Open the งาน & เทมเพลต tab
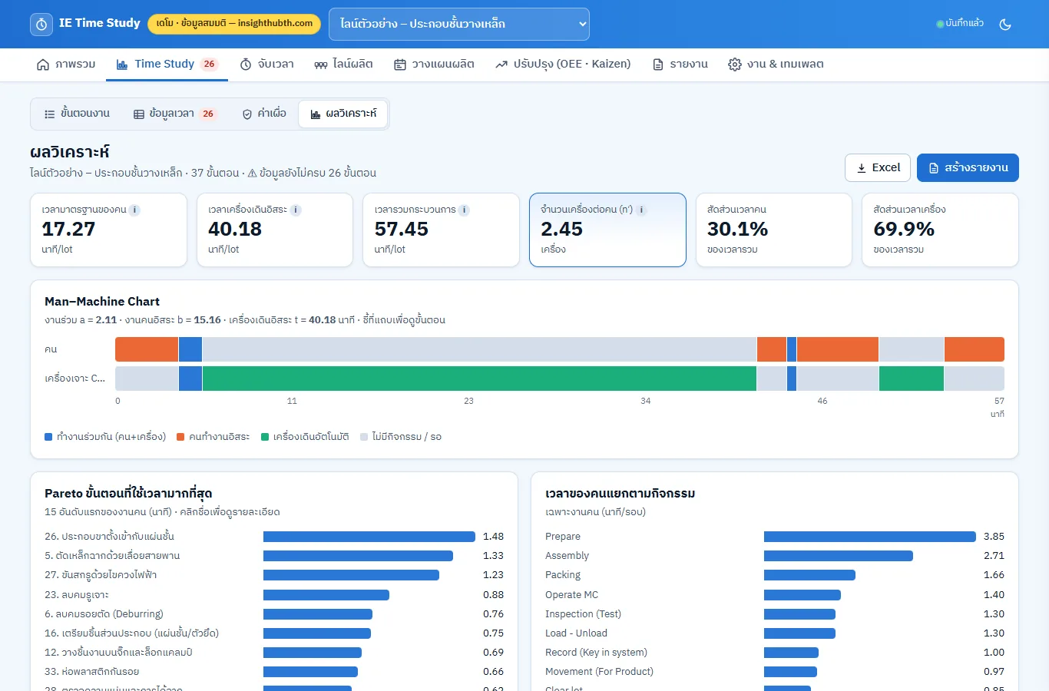The width and height of the screenshot is (1049, 691). 776,64
